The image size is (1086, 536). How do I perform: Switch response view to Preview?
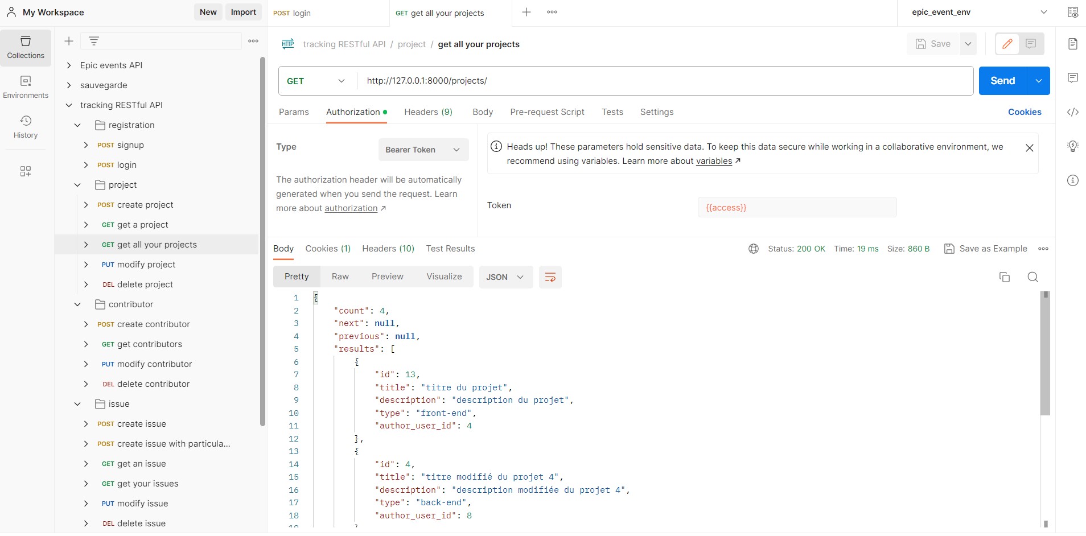point(388,277)
